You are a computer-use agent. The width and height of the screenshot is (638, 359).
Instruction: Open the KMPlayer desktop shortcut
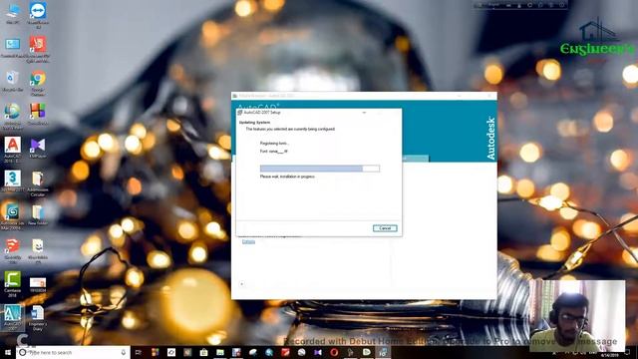point(38,148)
